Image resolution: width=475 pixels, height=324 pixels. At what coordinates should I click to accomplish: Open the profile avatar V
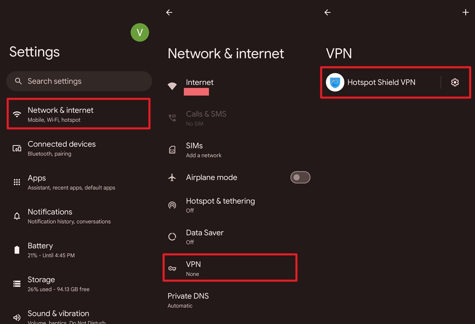click(140, 32)
